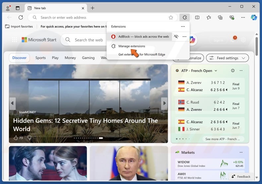Click the ATP card pagination dots
Image resolution: width=262 pixels, height=184 pixels.
click(x=183, y=139)
